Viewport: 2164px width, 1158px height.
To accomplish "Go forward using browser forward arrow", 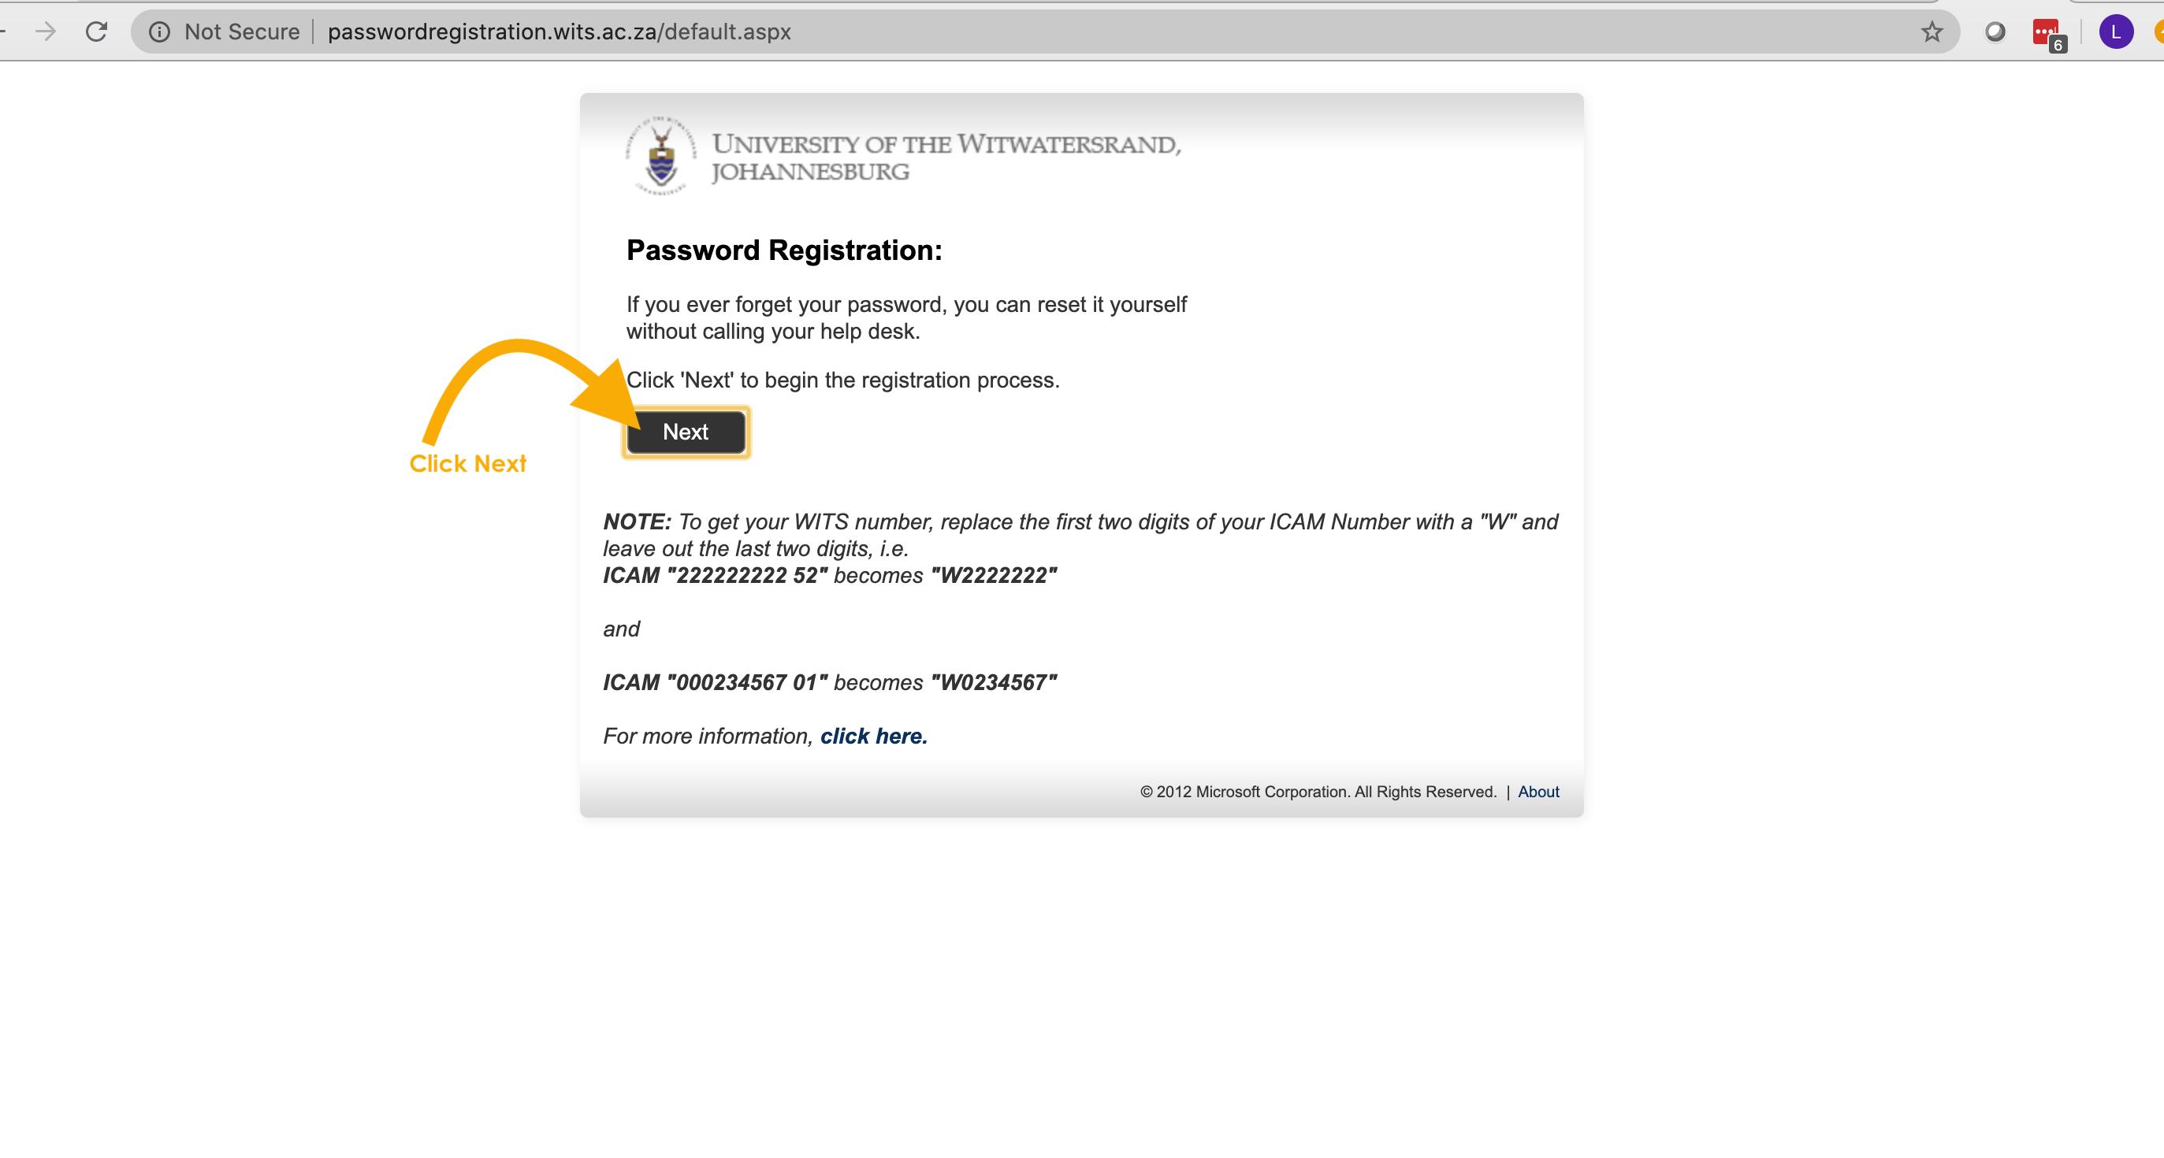I will [46, 32].
